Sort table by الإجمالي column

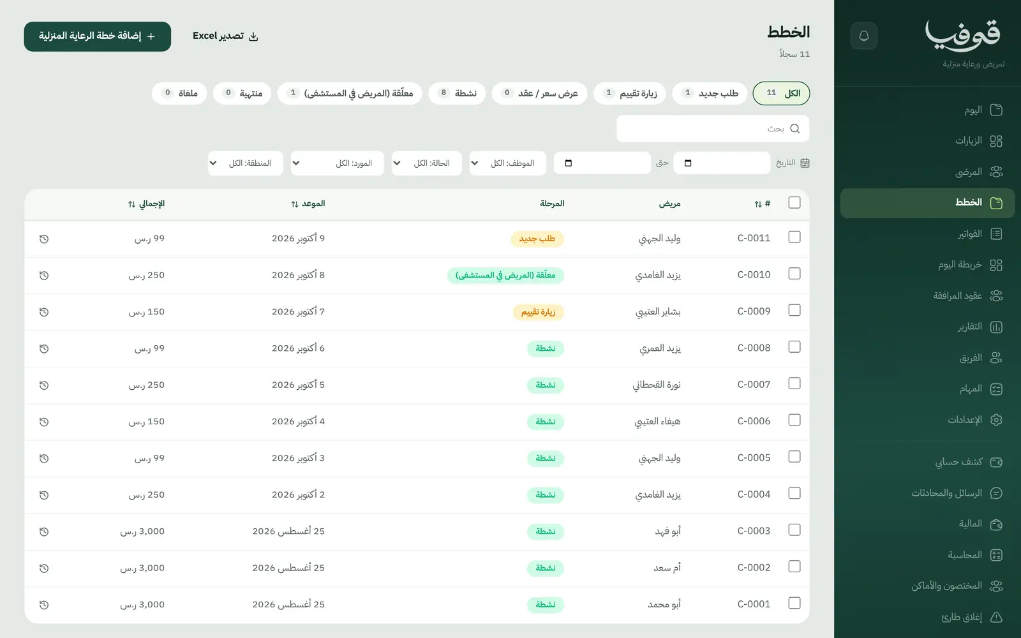point(146,204)
